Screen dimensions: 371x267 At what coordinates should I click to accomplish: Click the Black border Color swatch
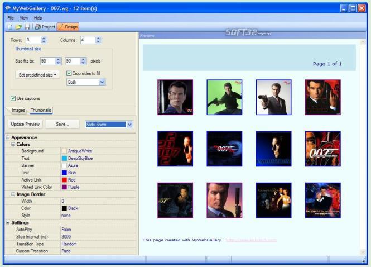click(x=64, y=208)
